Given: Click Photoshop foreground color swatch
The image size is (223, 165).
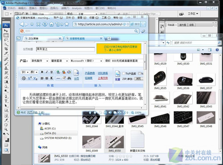Looking at the screenshot, I should pyautogui.click(x=5, y=138).
